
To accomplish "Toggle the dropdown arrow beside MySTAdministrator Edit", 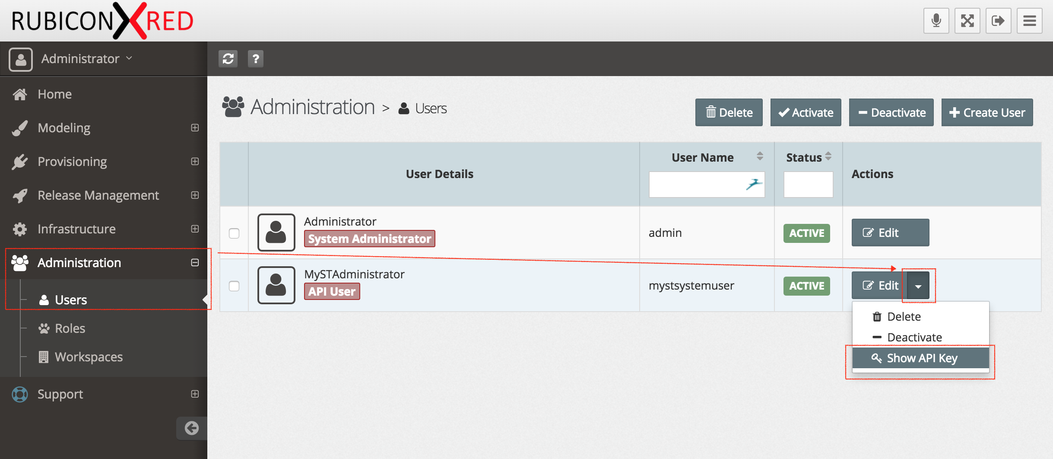I will point(918,286).
